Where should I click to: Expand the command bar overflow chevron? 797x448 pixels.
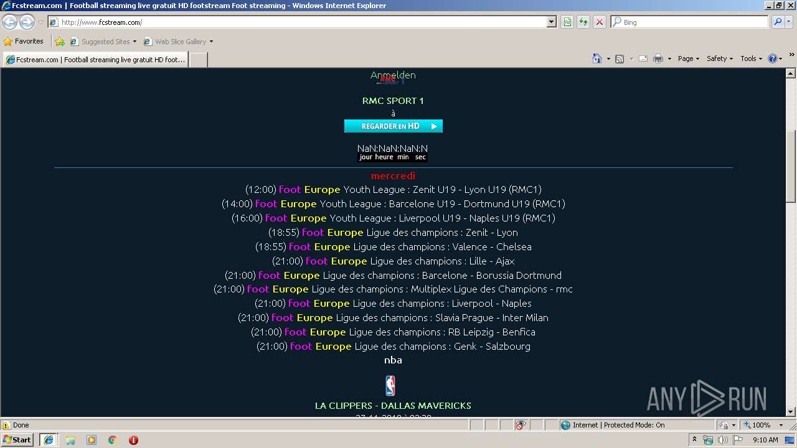pyautogui.click(x=792, y=55)
